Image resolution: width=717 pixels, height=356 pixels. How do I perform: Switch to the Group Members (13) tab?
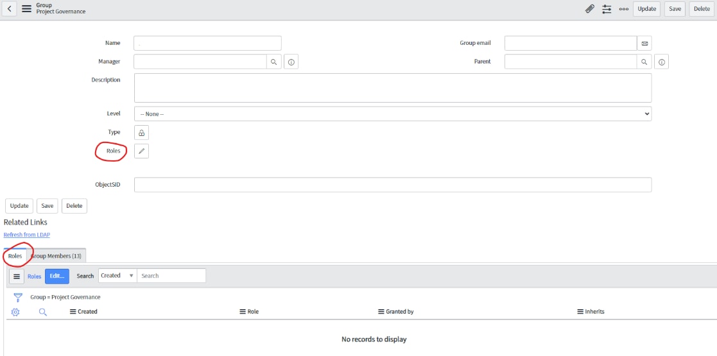point(56,256)
